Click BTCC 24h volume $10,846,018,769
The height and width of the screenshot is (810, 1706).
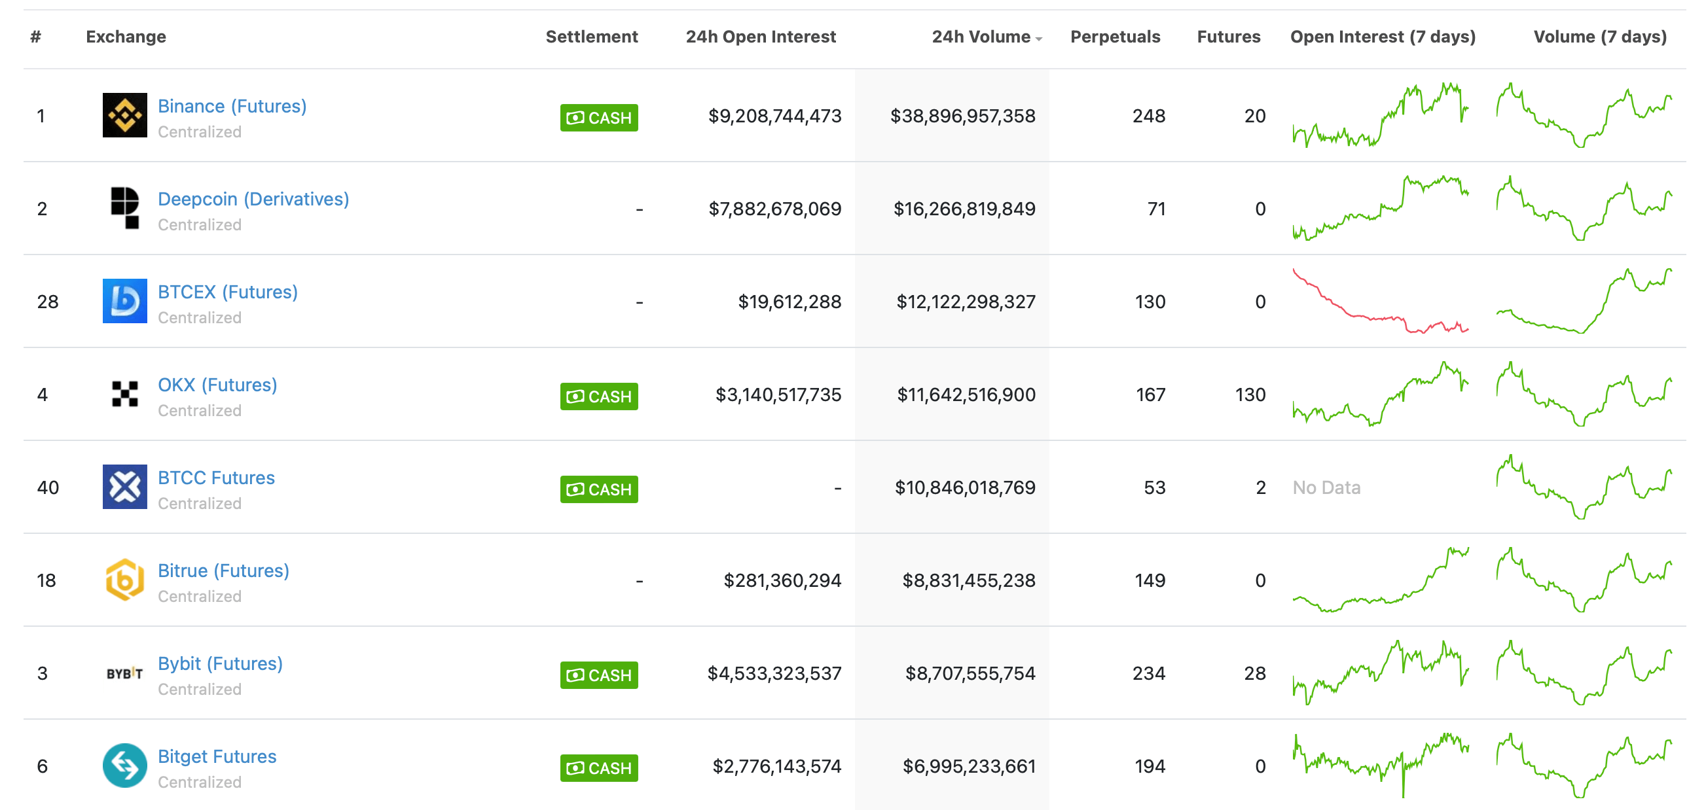pos(965,487)
